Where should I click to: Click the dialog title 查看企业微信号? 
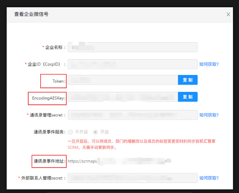pyautogui.click(x=31, y=14)
